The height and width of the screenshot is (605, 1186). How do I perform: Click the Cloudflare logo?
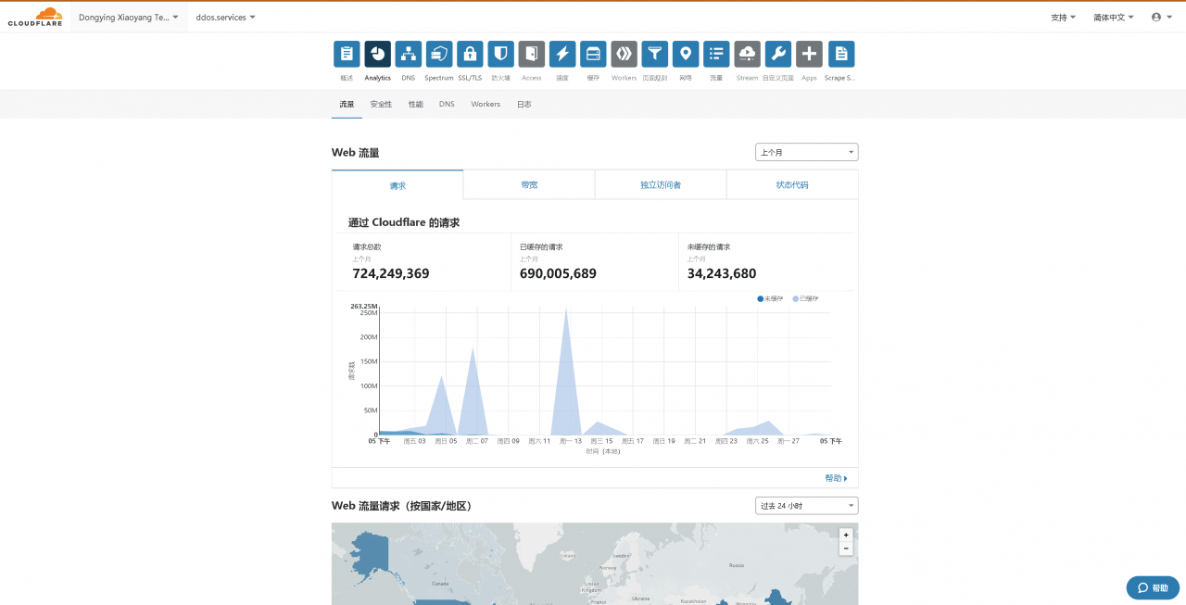(35, 17)
